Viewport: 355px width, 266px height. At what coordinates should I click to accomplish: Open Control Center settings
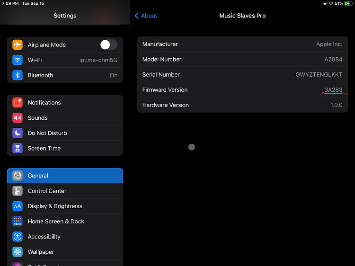pyautogui.click(x=65, y=191)
